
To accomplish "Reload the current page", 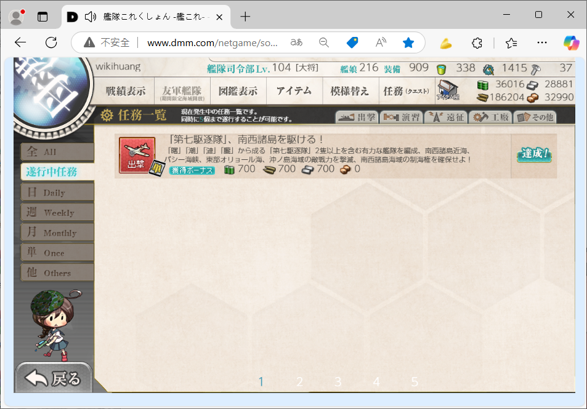I will click(x=51, y=42).
